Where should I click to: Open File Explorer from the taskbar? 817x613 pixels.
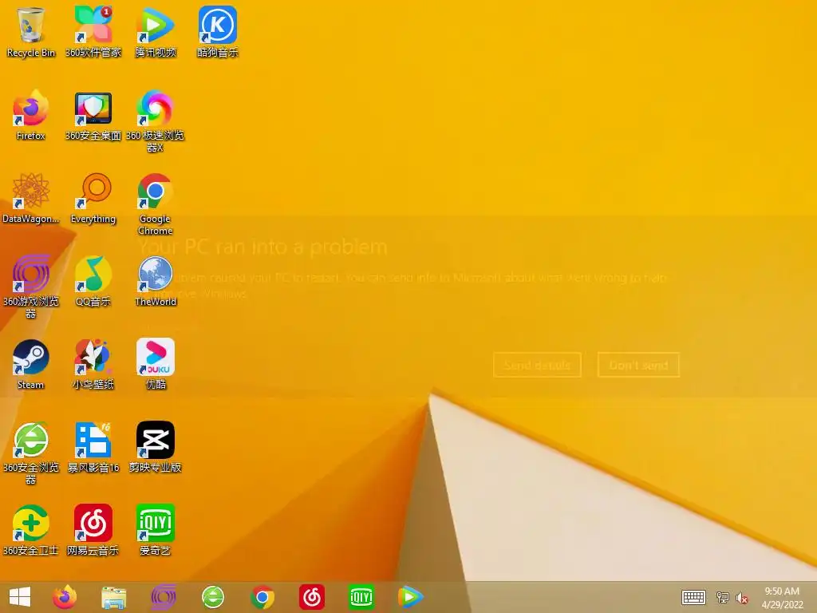click(x=113, y=597)
